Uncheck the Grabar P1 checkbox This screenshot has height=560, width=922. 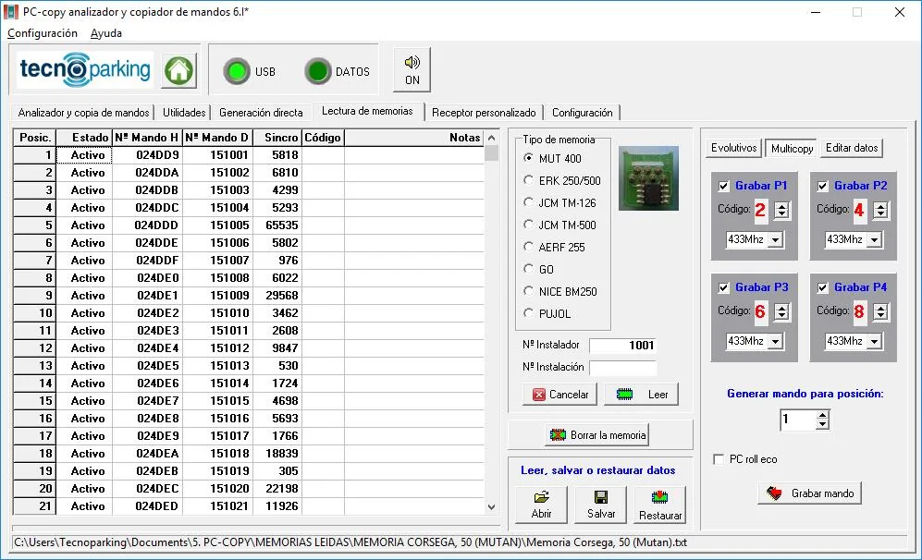click(x=724, y=187)
